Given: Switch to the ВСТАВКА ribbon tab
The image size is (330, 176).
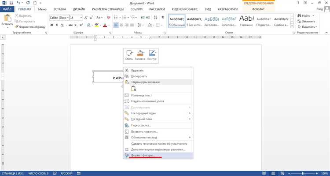Looking at the screenshot, I should [59, 9].
